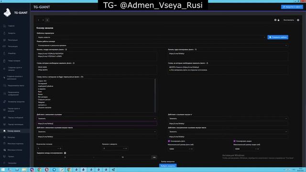306x172 pixels.
Task: Click the lock icon near Восстановить
Action: 278,20
